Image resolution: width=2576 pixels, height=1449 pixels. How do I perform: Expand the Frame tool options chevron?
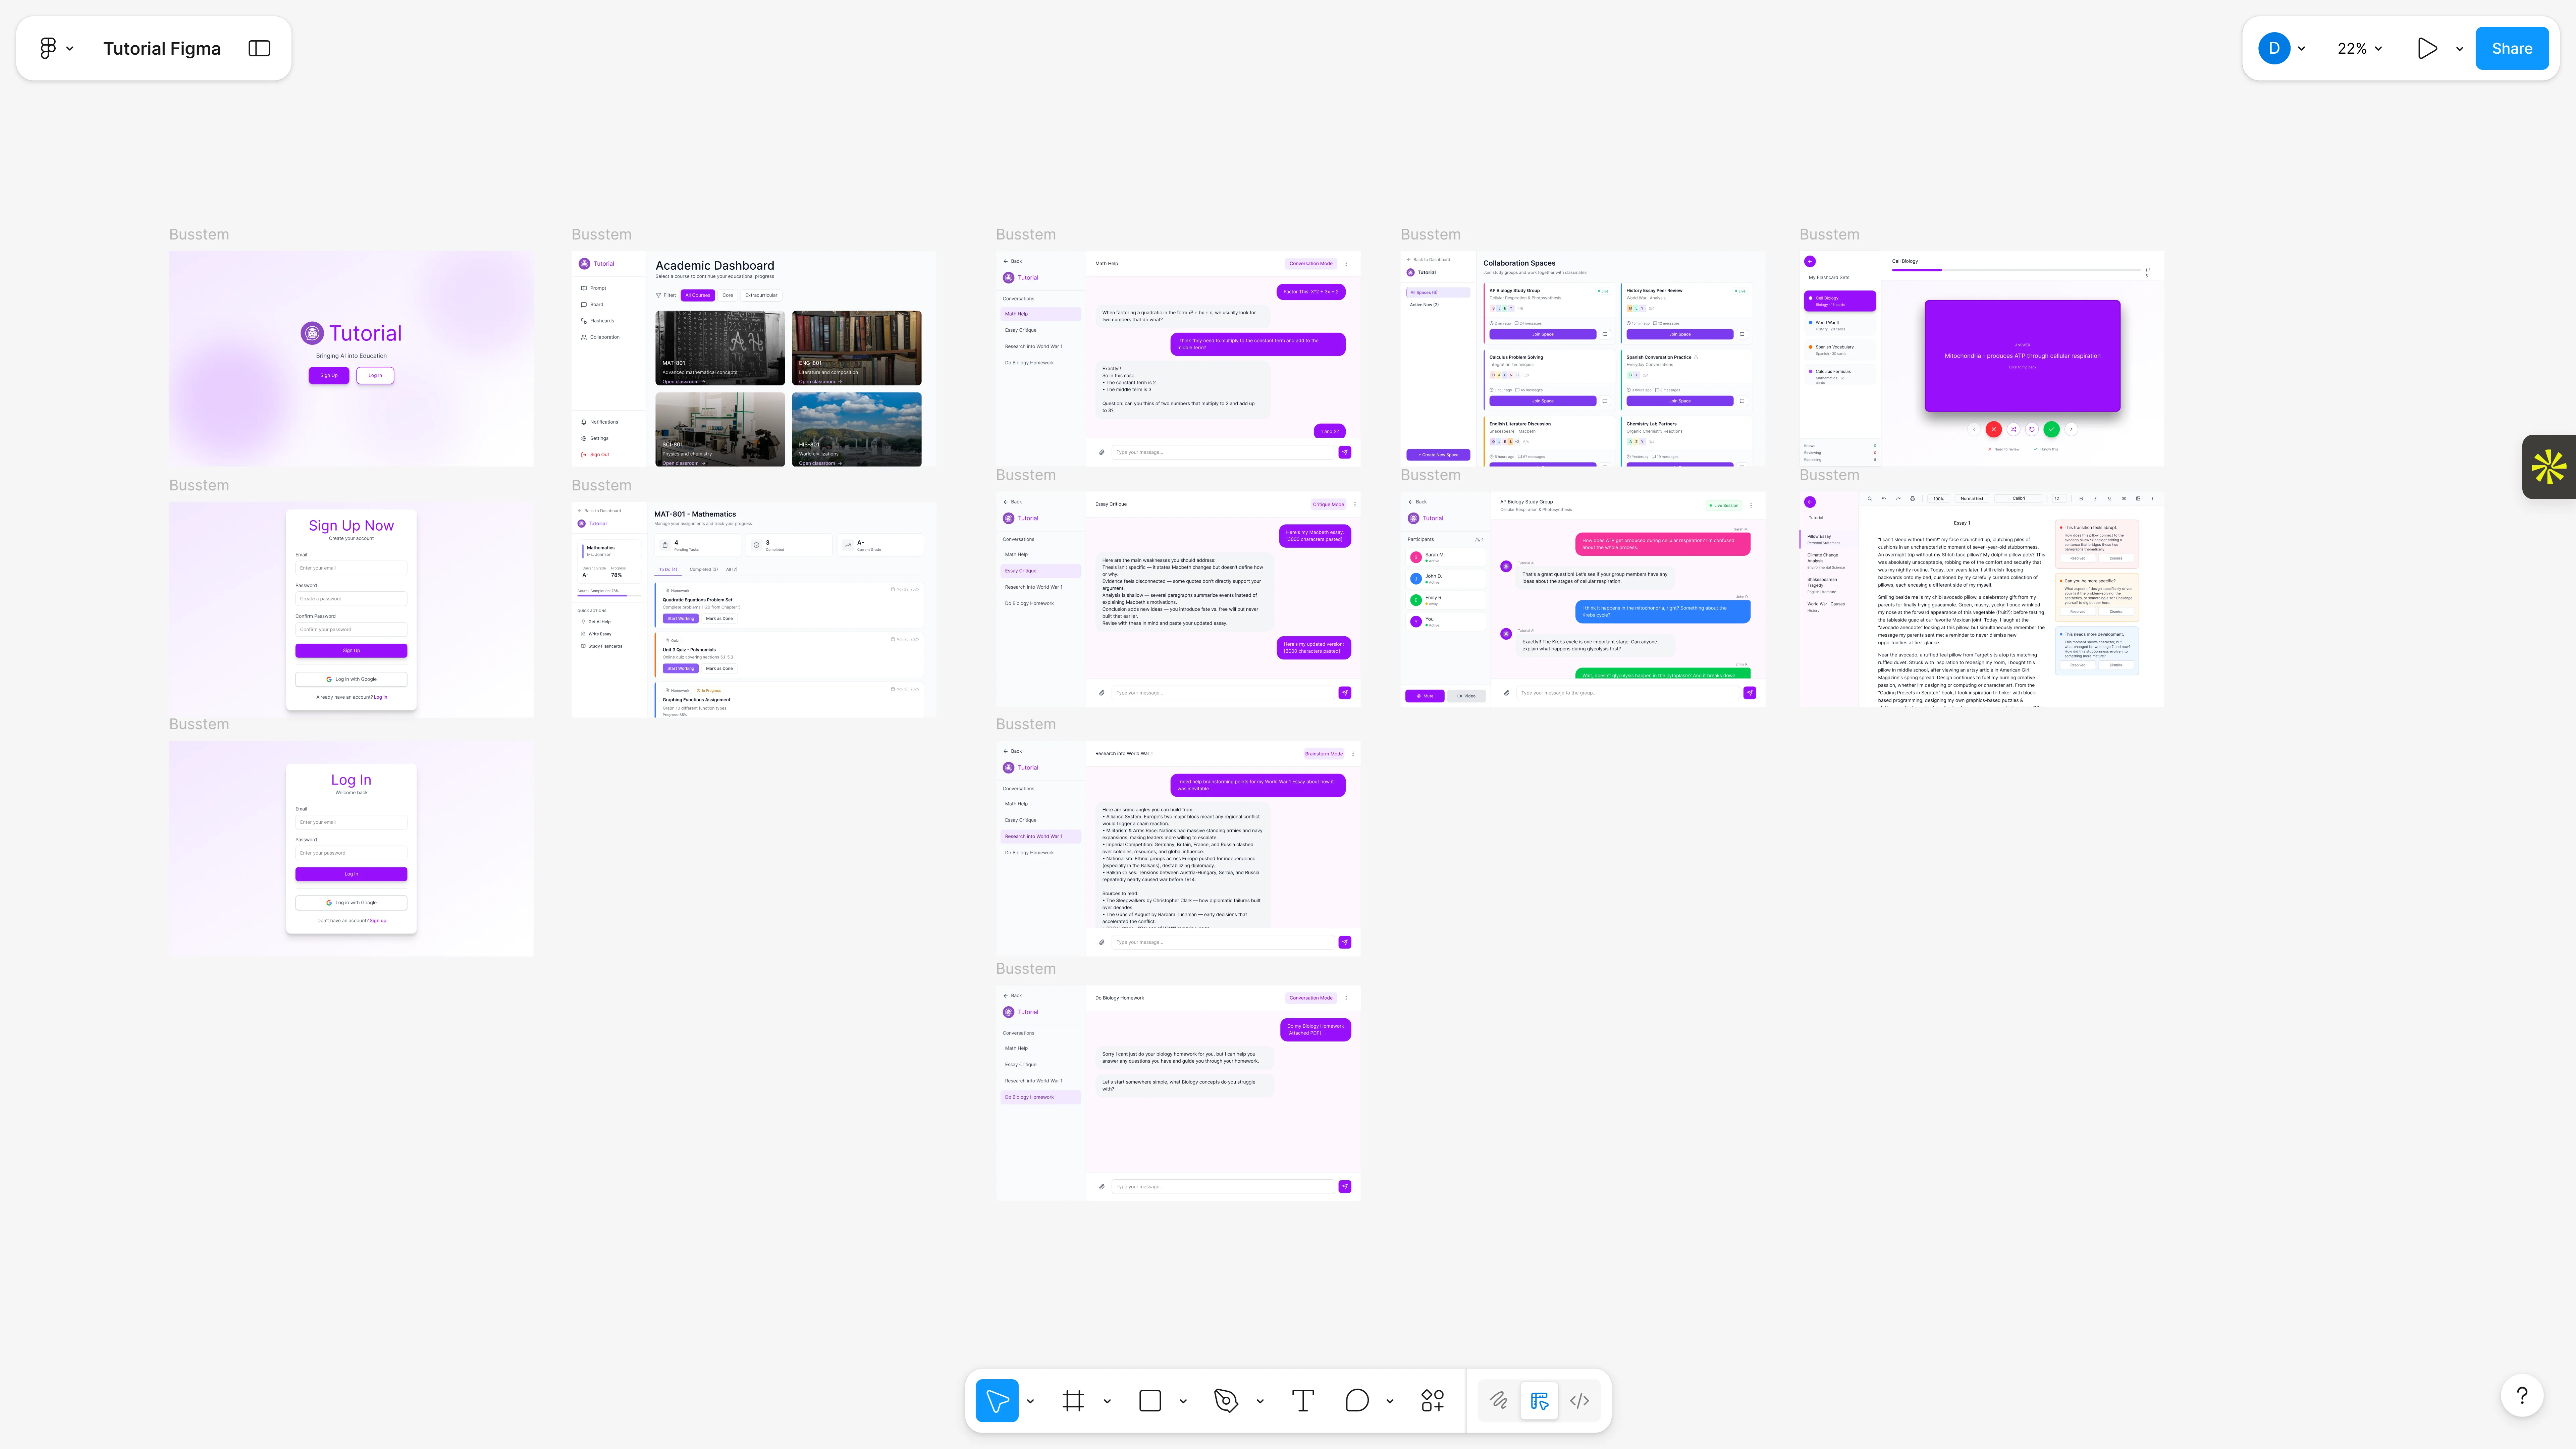click(1107, 1401)
